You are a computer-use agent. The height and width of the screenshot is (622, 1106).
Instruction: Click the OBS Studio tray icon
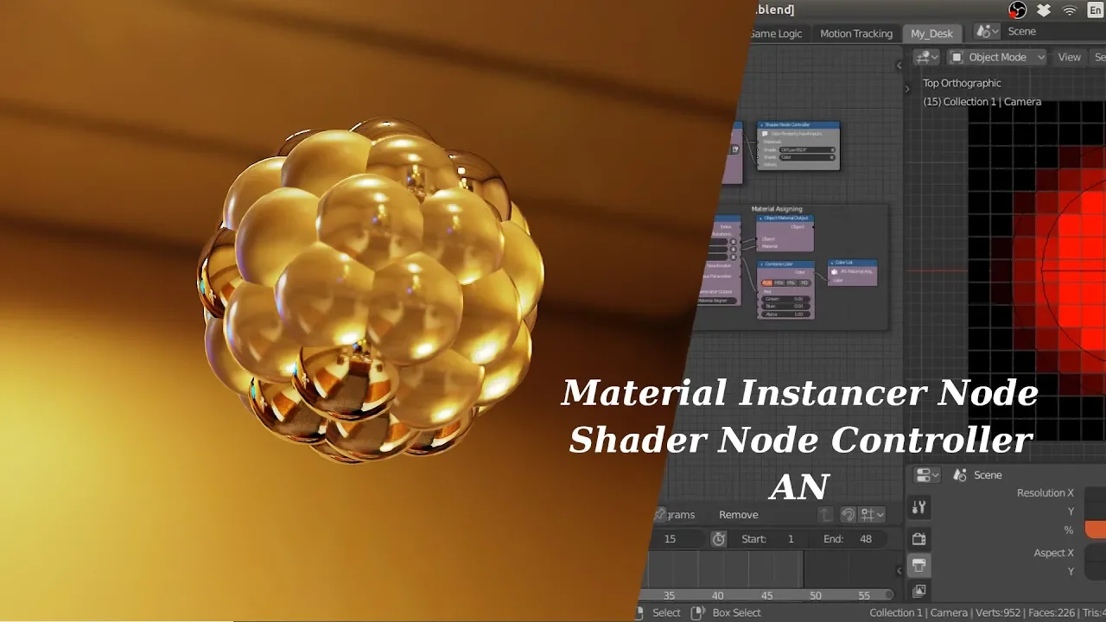point(1018,10)
